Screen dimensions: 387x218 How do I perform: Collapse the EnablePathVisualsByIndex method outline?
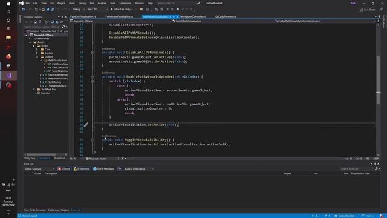pyautogui.click(x=92, y=77)
